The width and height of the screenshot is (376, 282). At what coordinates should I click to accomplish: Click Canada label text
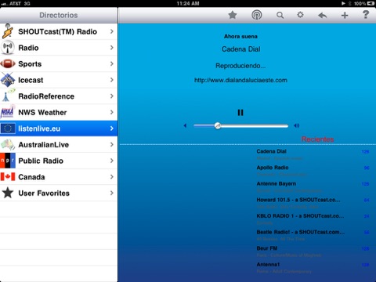click(31, 177)
